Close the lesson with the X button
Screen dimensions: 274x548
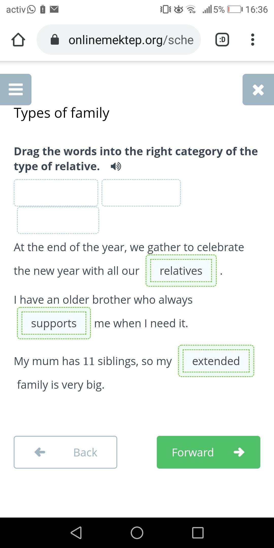(x=258, y=90)
